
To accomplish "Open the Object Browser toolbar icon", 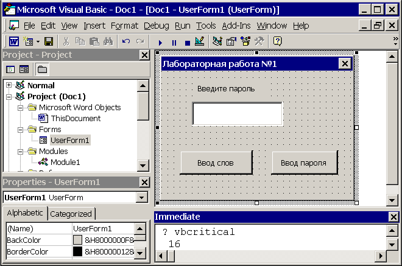I will click(x=245, y=41).
